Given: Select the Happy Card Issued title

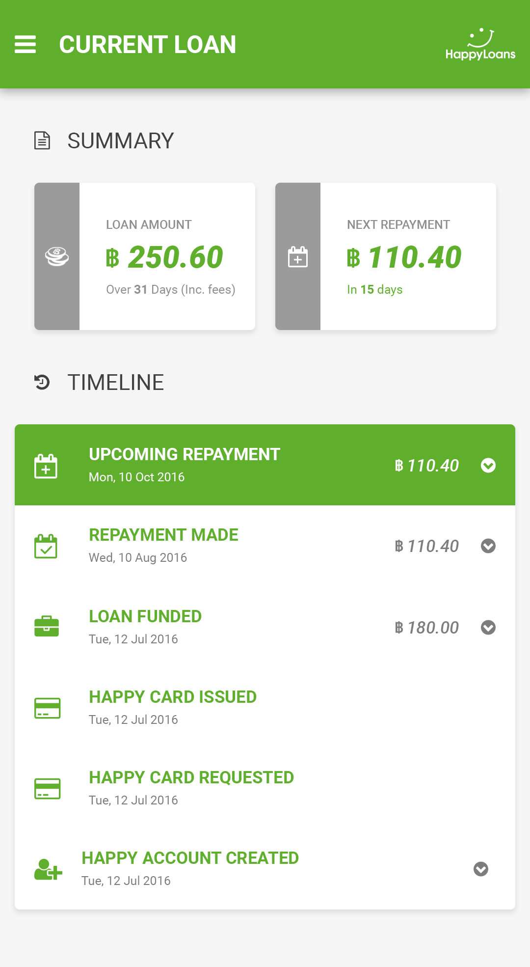Looking at the screenshot, I should [x=173, y=697].
